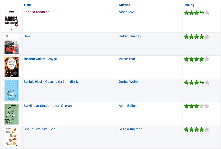The height and width of the screenshot is (149, 221).
Task: Open the Boşluk Hissi blue cover thumbnail
Action: [x=12, y=90]
